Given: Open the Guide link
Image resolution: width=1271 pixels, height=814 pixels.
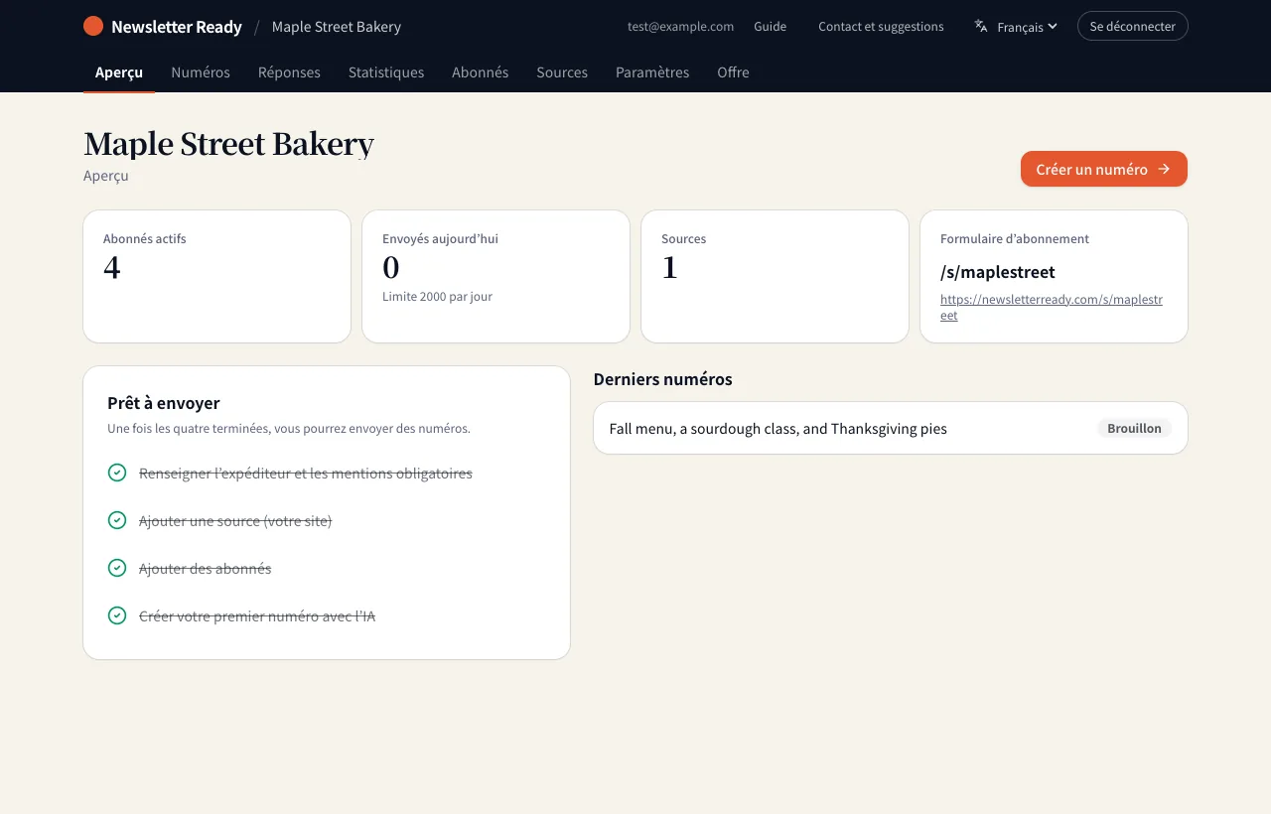Looking at the screenshot, I should click(x=771, y=27).
